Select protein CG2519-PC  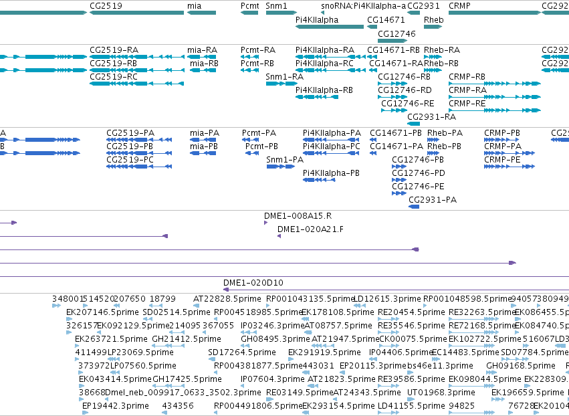139,167
